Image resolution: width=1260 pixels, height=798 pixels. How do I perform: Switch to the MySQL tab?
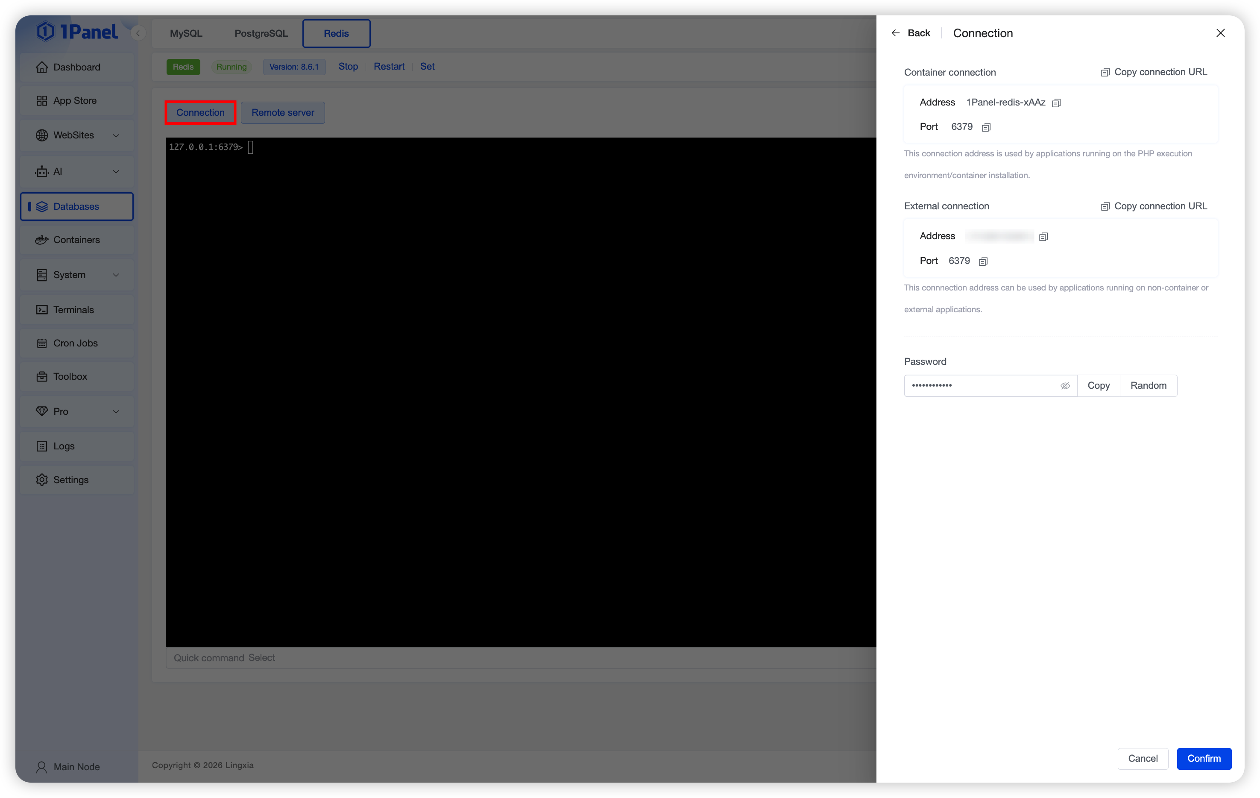[186, 33]
